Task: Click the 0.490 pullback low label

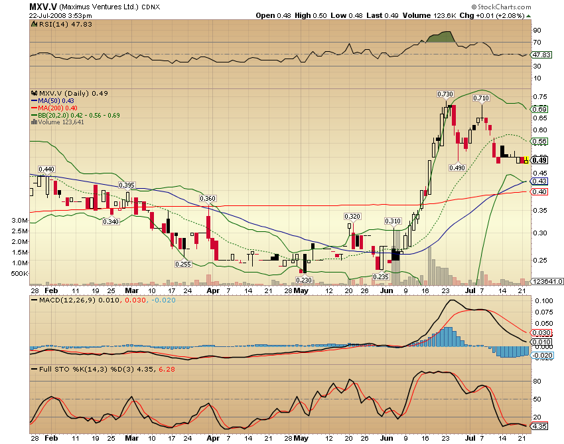Action: point(457,167)
